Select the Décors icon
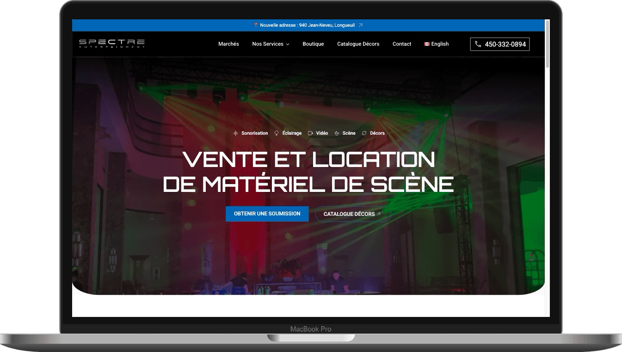This screenshot has width=622, height=352. click(364, 133)
